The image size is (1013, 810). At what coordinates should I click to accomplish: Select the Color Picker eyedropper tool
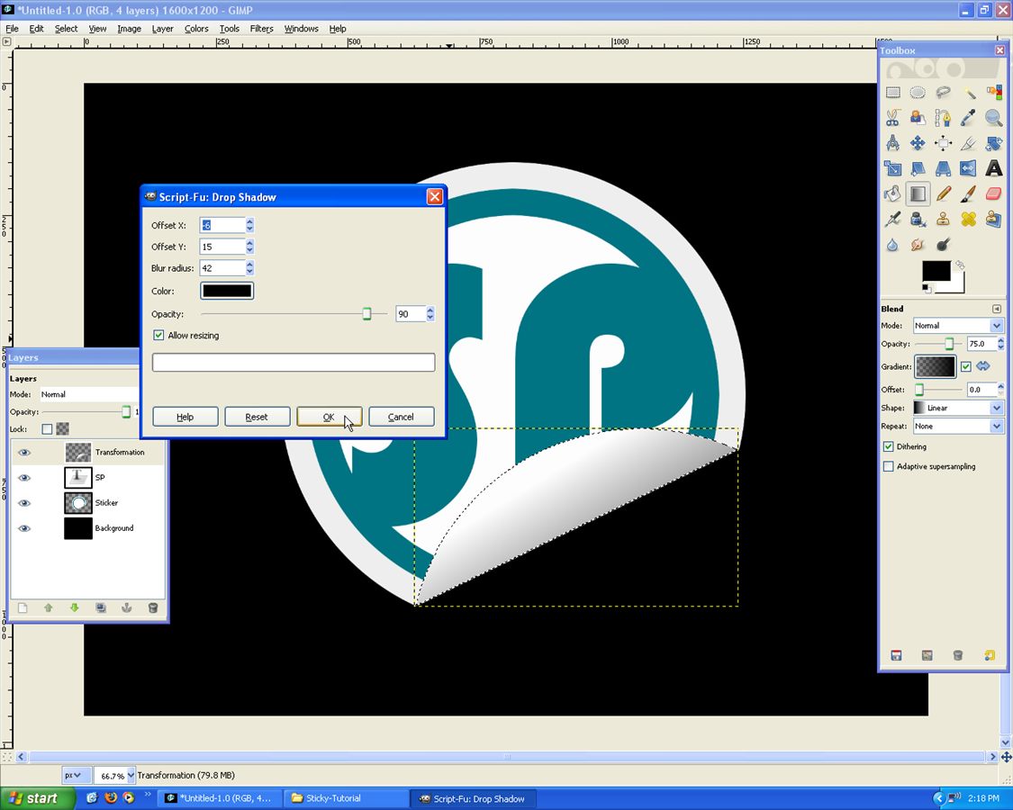pos(968,118)
